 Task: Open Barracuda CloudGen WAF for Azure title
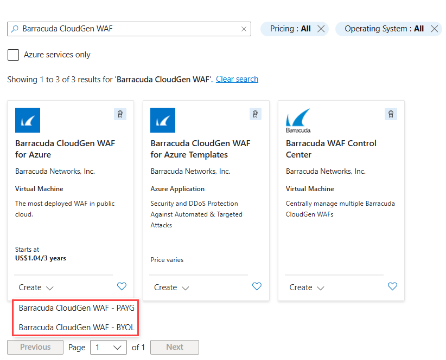(65, 149)
